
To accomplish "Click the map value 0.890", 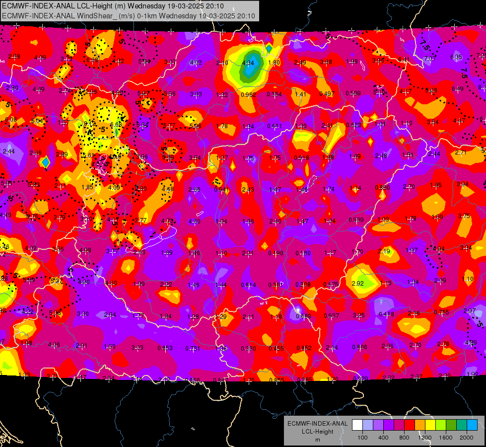I will (382, 187).
